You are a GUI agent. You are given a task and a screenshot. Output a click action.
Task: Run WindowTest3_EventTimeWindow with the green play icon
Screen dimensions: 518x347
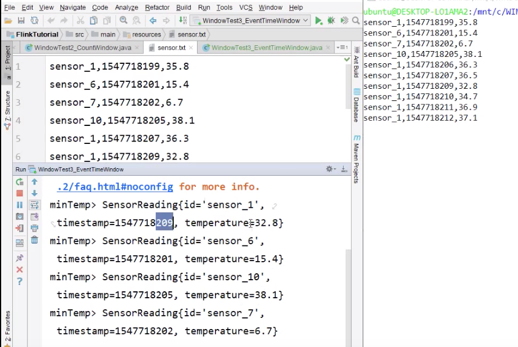[x=318, y=20]
